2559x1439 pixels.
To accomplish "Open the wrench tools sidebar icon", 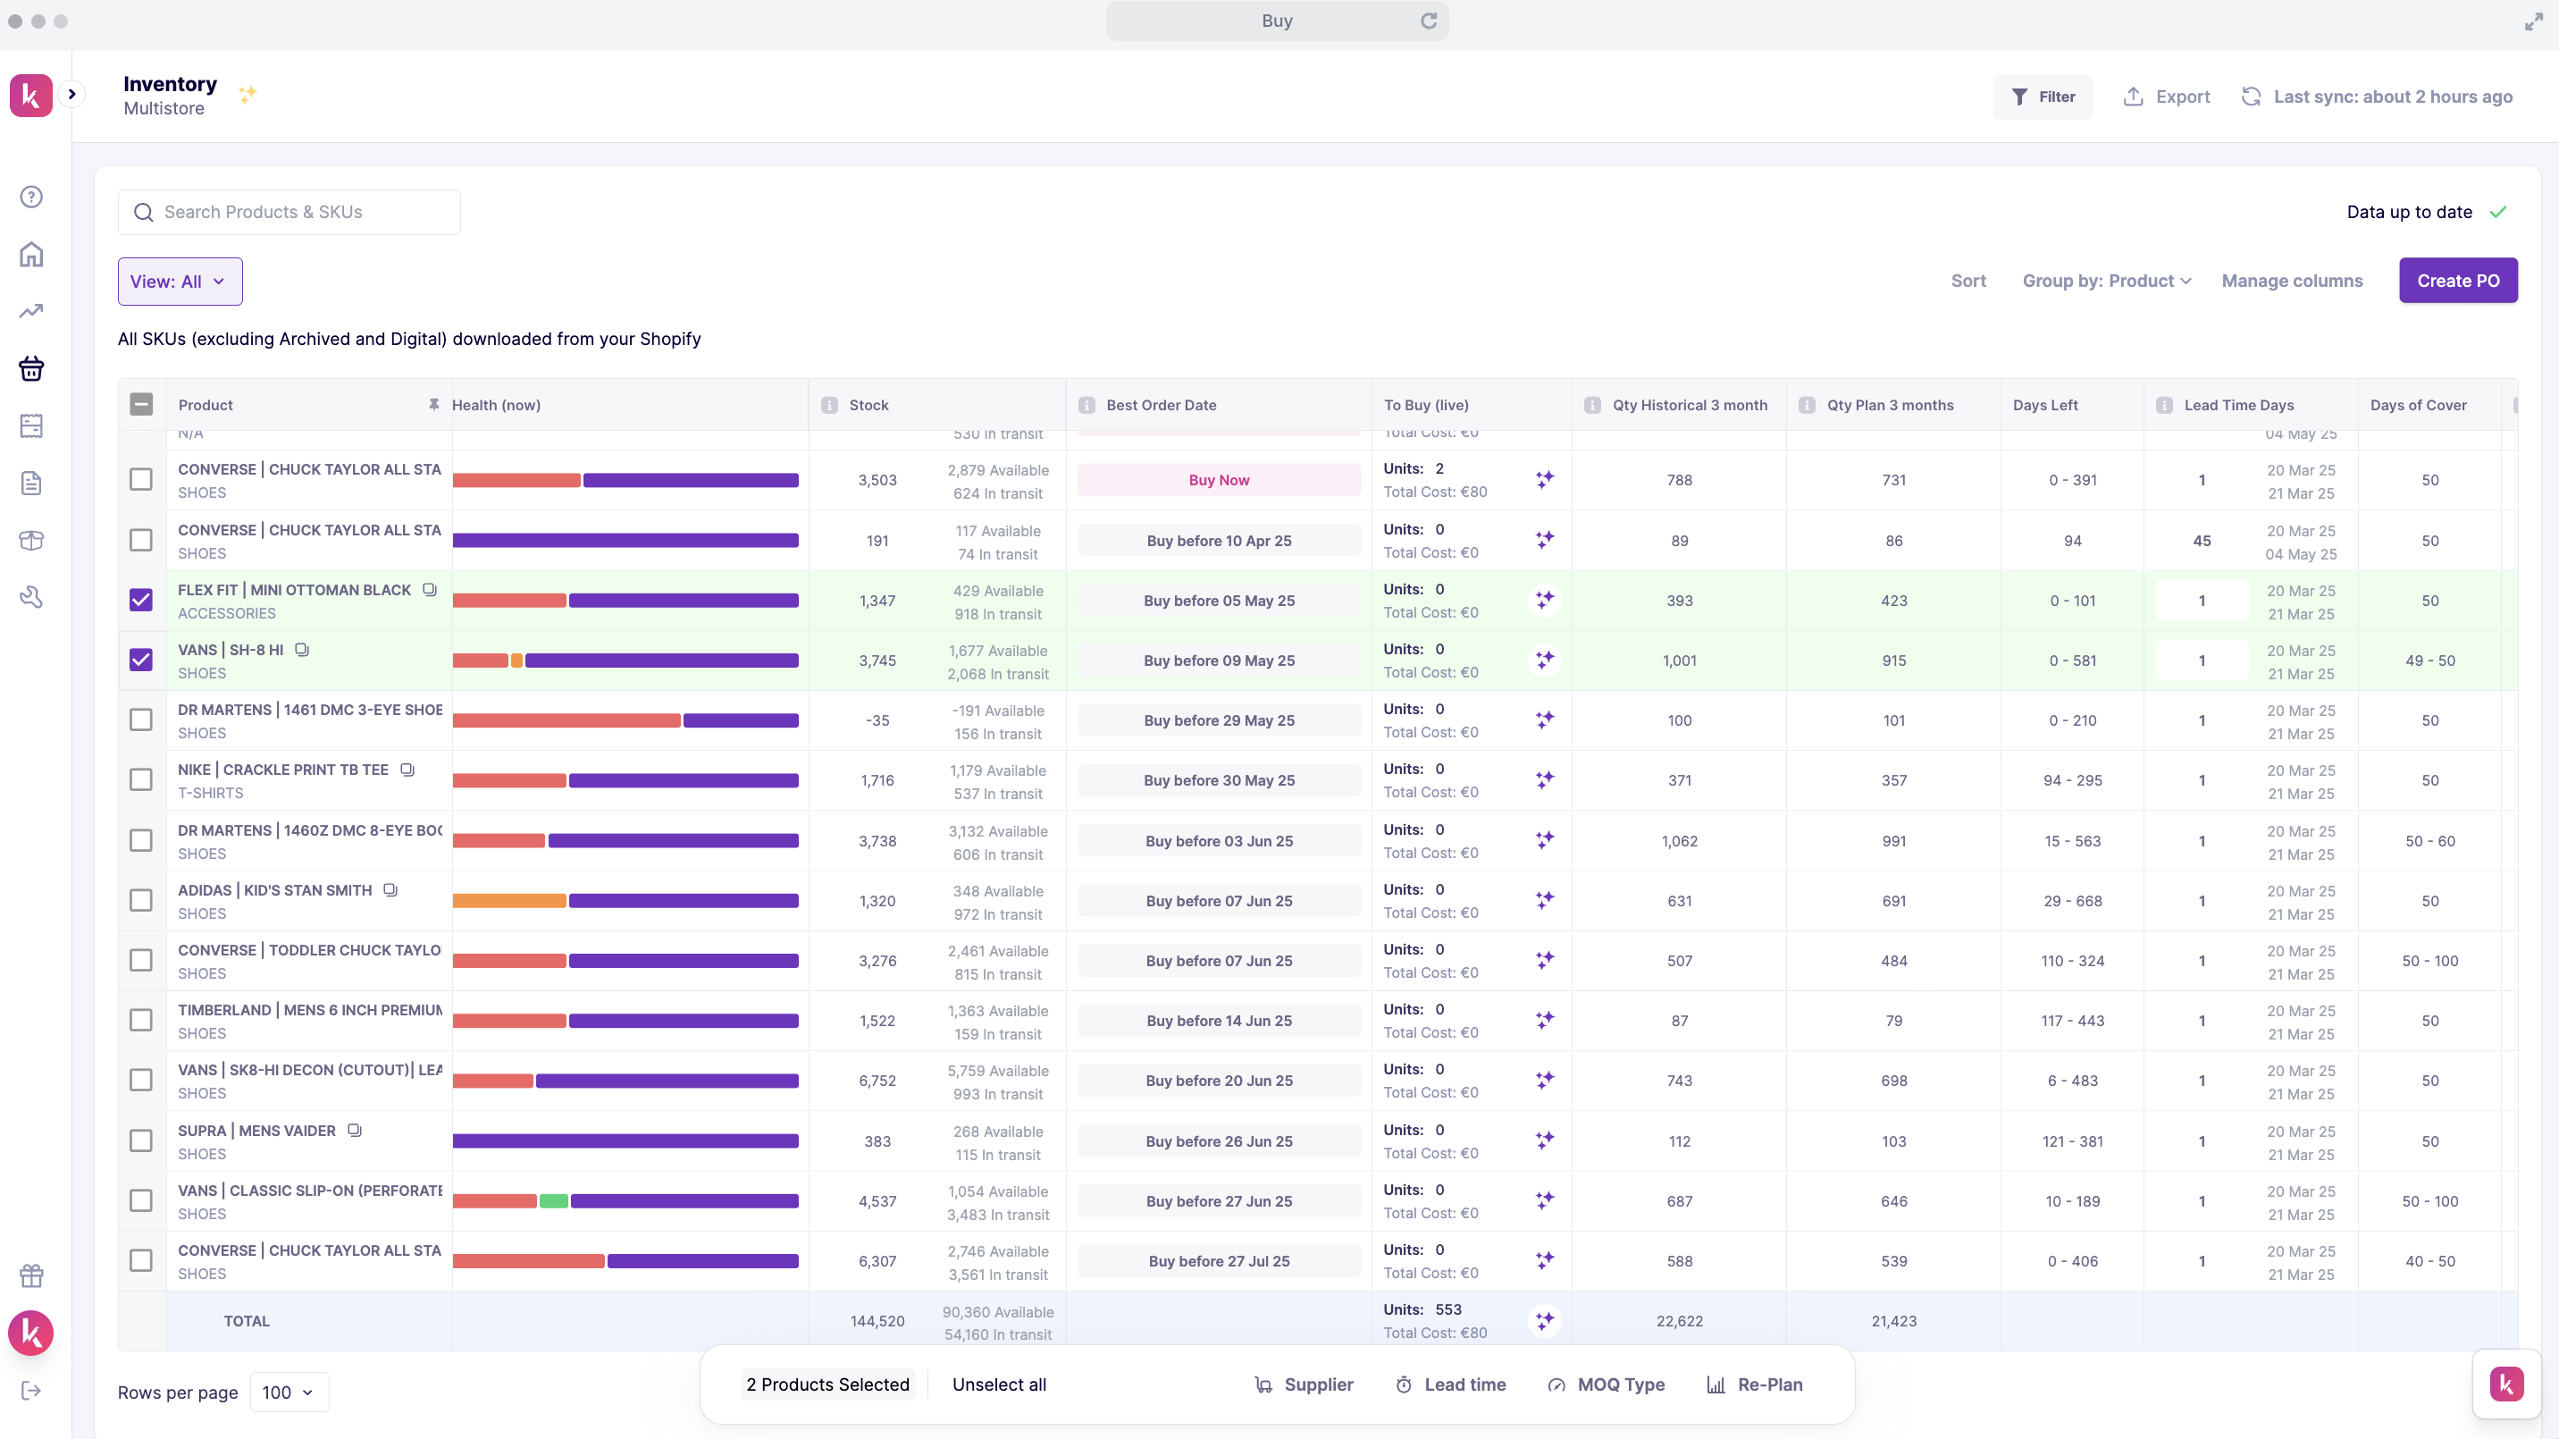I will pos(32,597).
